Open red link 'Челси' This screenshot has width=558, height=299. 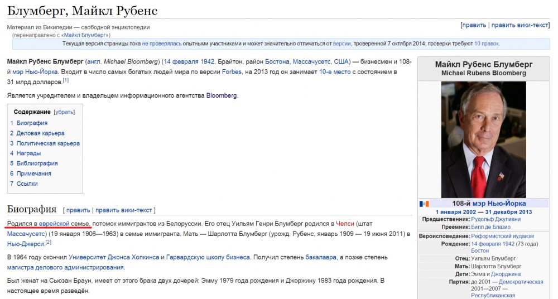click(x=345, y=224)
